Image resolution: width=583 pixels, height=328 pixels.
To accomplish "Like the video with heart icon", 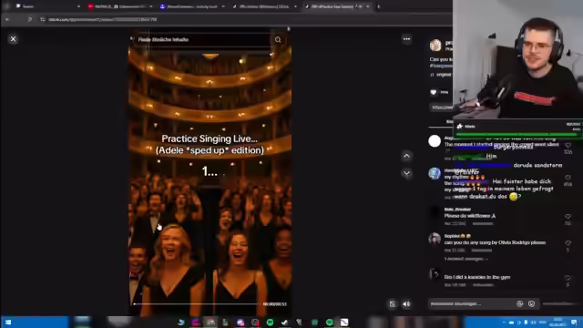I will coord(434,92).
